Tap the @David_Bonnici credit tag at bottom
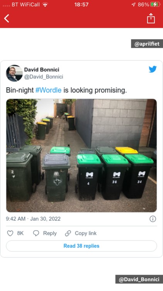 point(139,279)
